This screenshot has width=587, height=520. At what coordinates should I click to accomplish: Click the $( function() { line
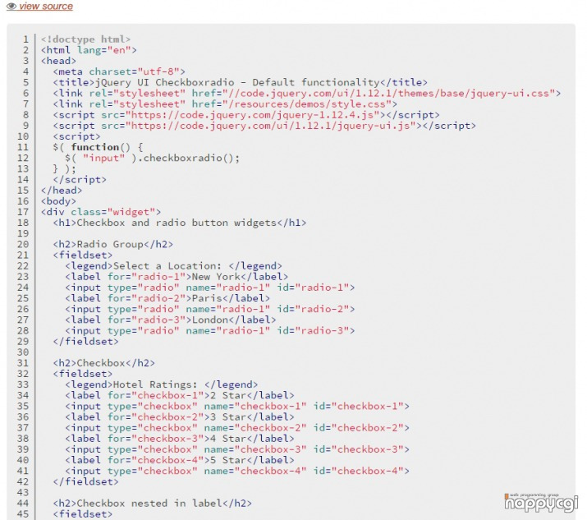pyautogui.click(x=98, y=147)
